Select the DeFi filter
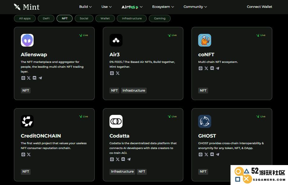This screenshot has height=185, width=288. click(x=46, y=18)
